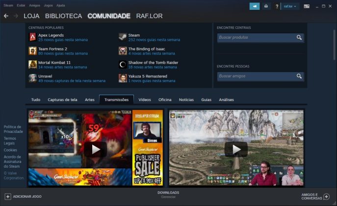This screenshot has height=206, width=337.
Task: Open the inbox envelope icon
Action: (266, 6)
